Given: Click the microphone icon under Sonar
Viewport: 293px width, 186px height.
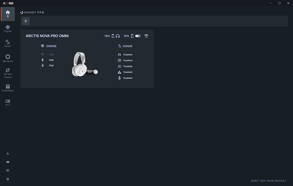Looking at the screenshot, I should [120, 78].
